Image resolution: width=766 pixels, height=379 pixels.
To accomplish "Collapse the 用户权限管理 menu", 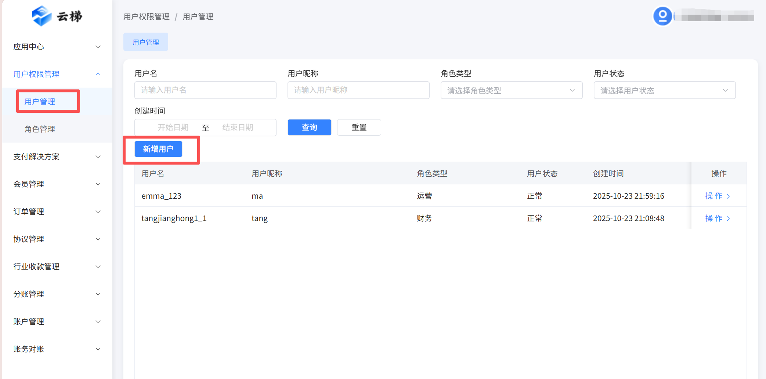I will 57,74.
